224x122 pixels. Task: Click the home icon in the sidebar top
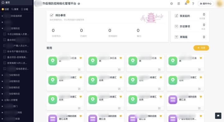(3, 2)
